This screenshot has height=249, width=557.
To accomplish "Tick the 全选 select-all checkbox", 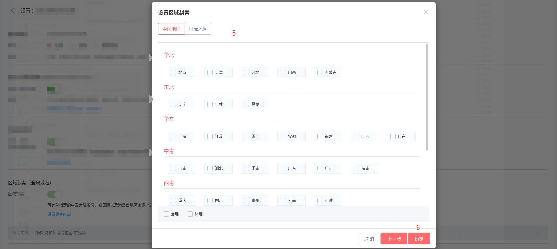I will pos(166,214).
